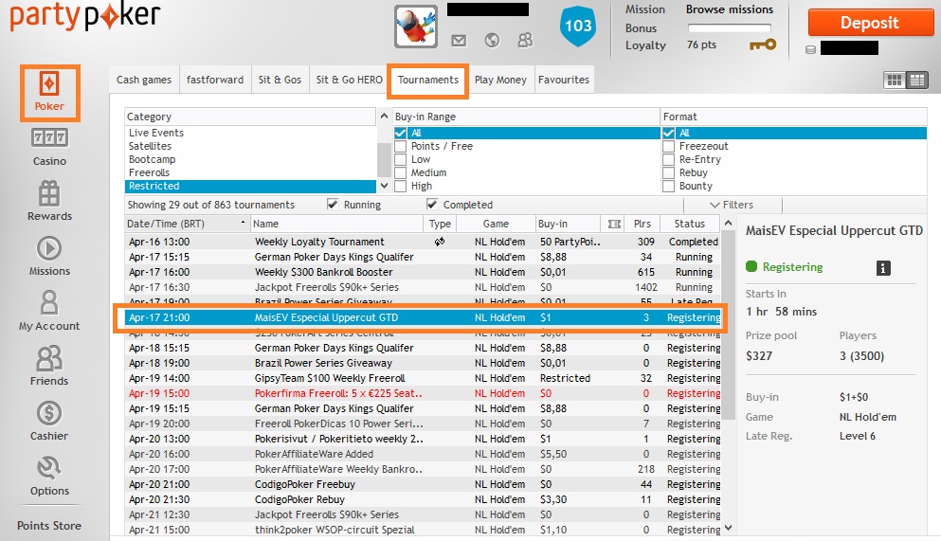Click the globe icon near avatar

coord(492,40)
